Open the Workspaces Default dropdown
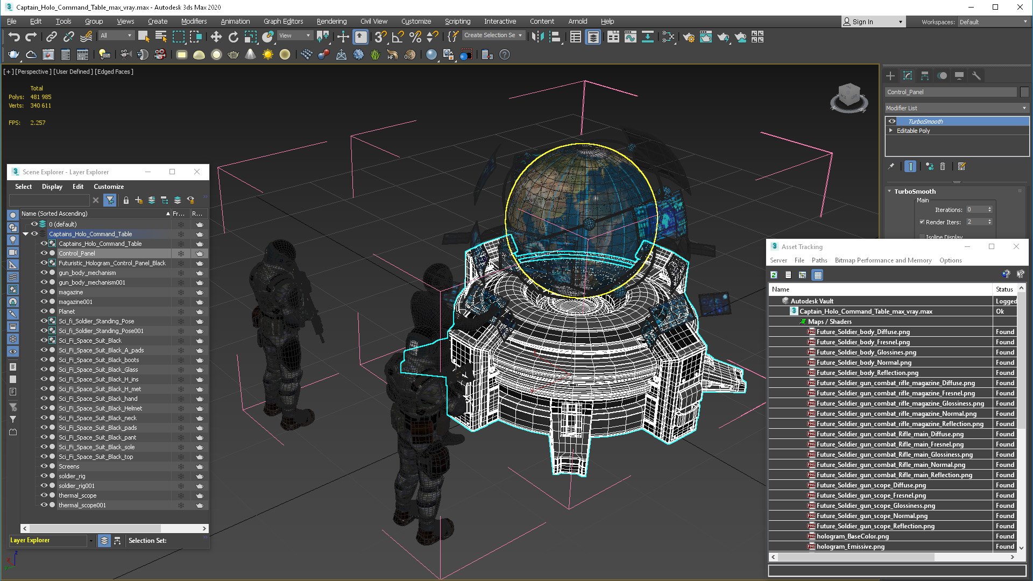Viewport: 1033px width, 581px height. (x=993, y=22)
